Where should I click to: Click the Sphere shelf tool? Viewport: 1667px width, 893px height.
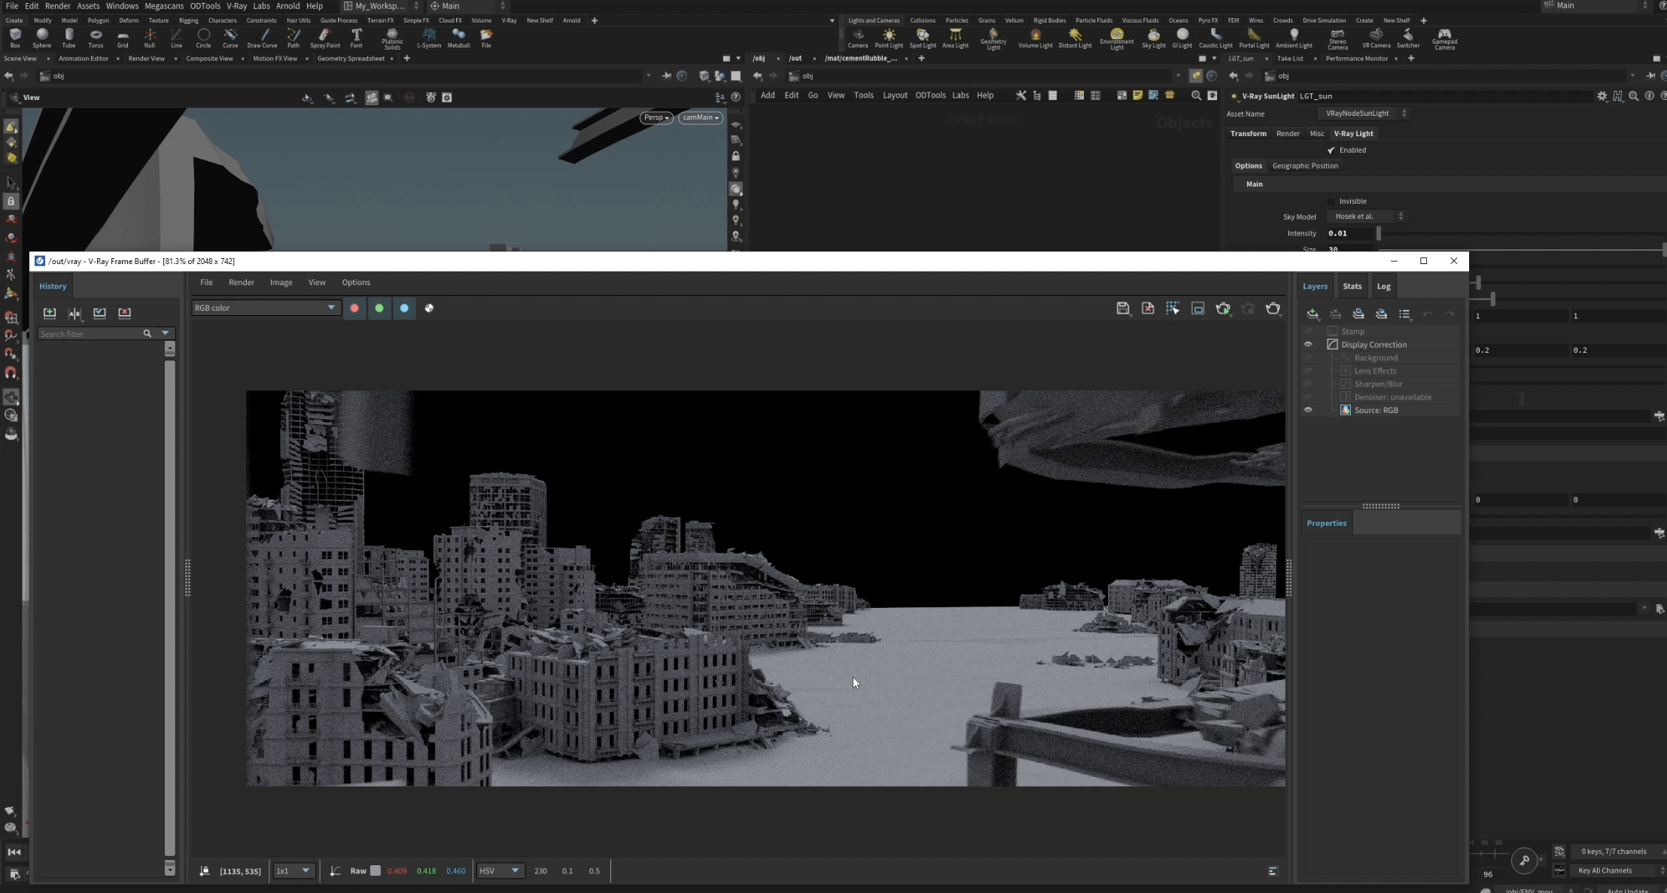pyautogui.click(x=42, y=38)
